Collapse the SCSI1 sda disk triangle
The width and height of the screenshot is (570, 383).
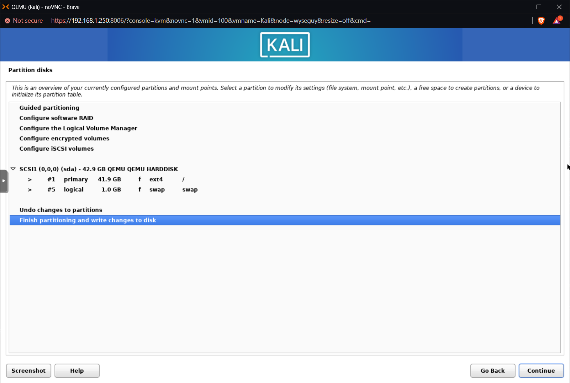pos(13,169)
